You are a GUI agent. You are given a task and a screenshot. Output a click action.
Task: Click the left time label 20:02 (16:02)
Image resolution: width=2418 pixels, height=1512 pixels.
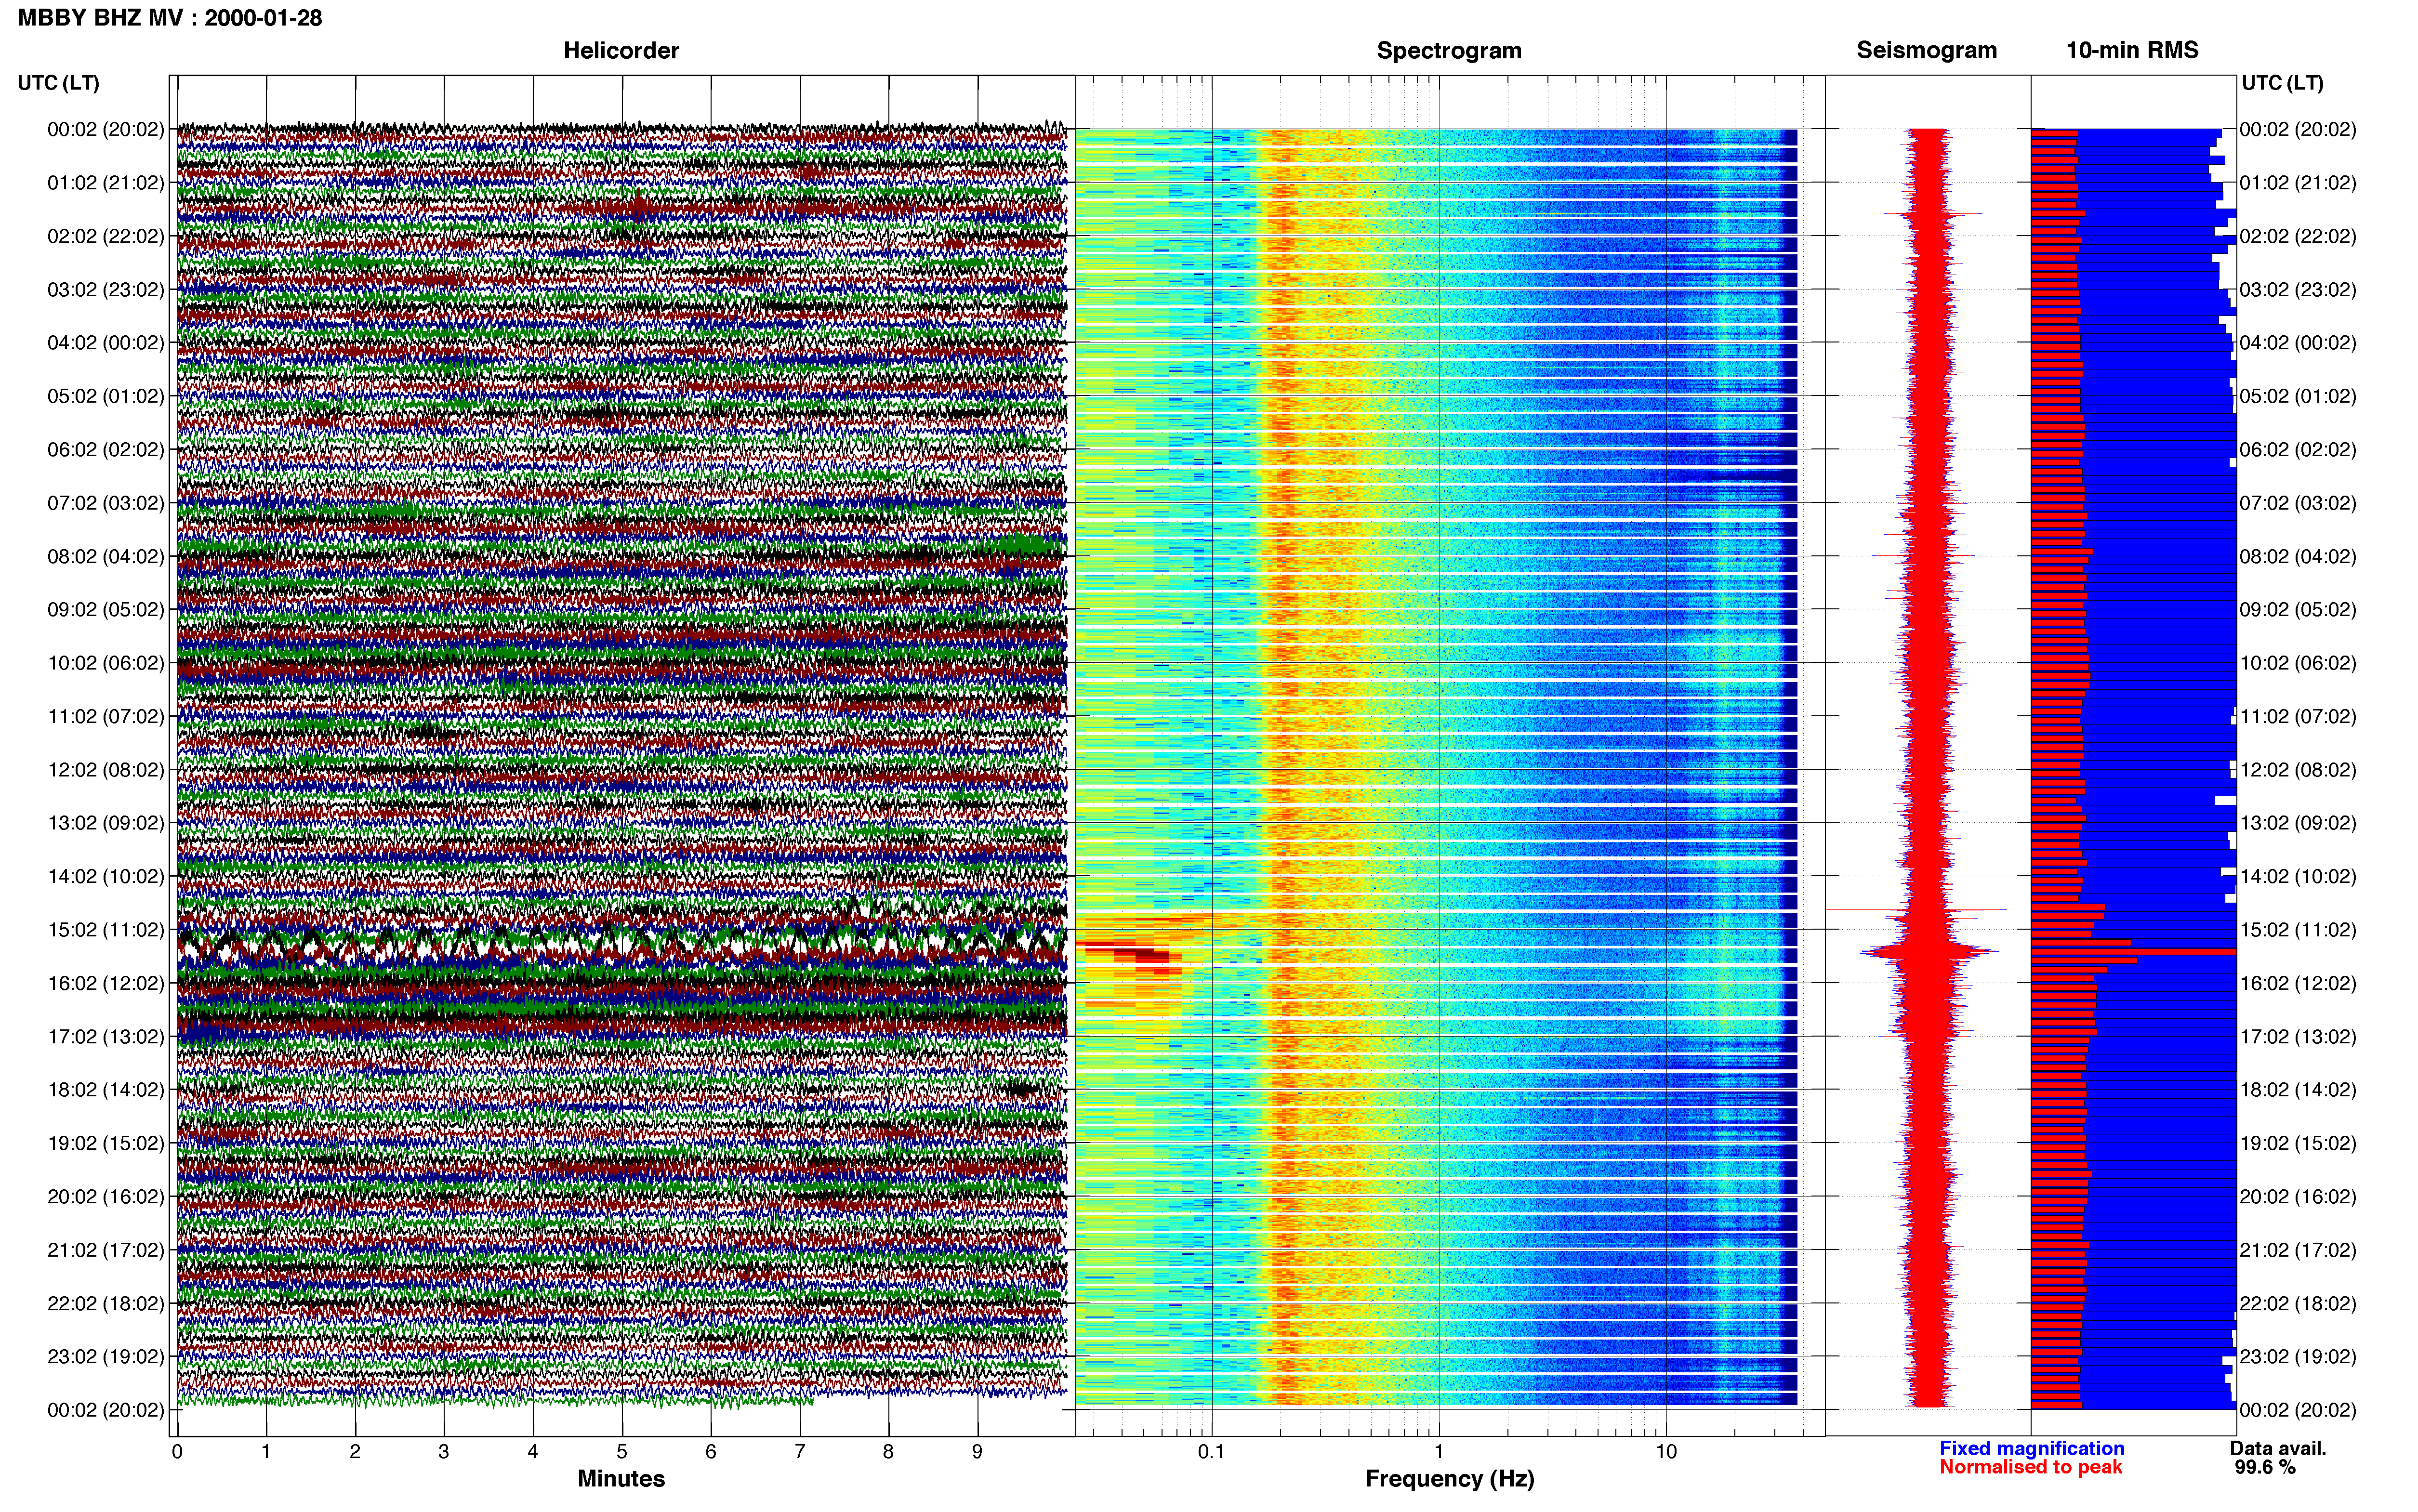point(106,1196)
